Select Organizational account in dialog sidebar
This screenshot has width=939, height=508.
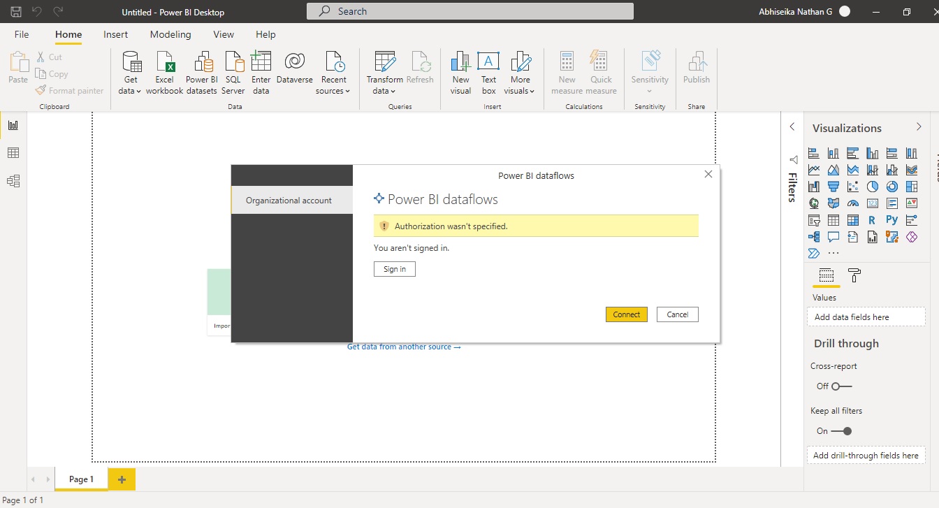(x=292, y=201)
